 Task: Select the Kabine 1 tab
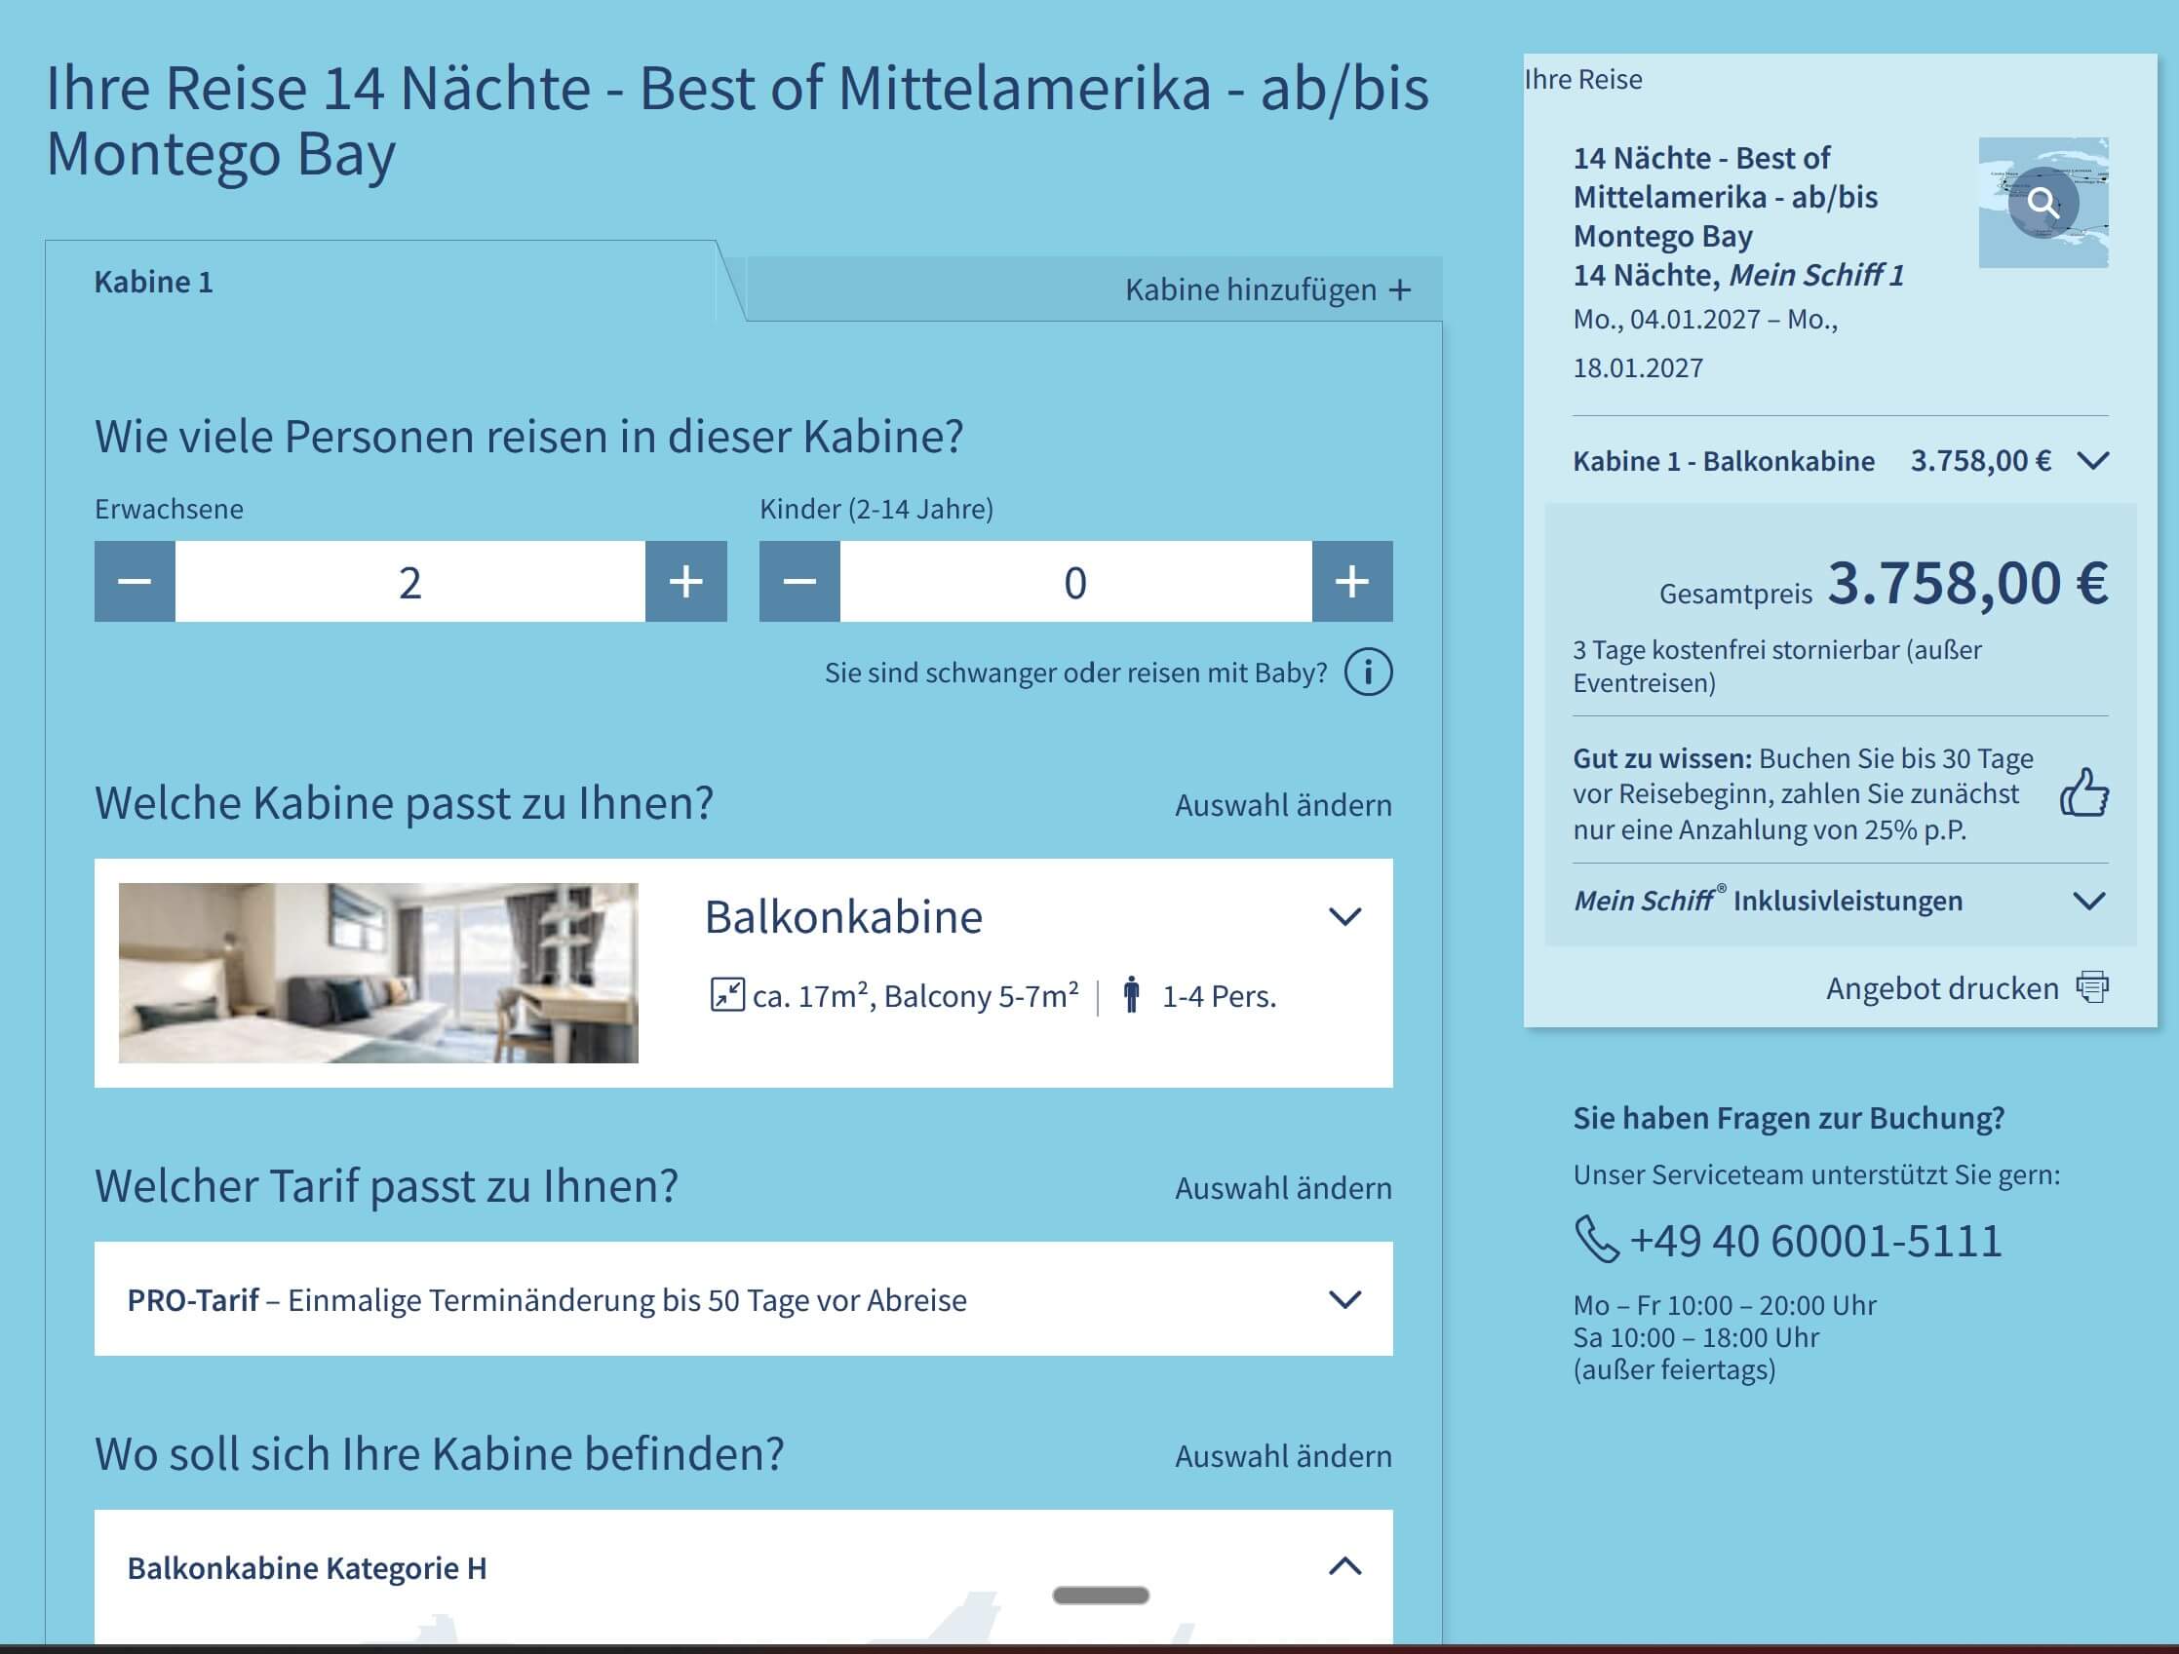(154, 283)
